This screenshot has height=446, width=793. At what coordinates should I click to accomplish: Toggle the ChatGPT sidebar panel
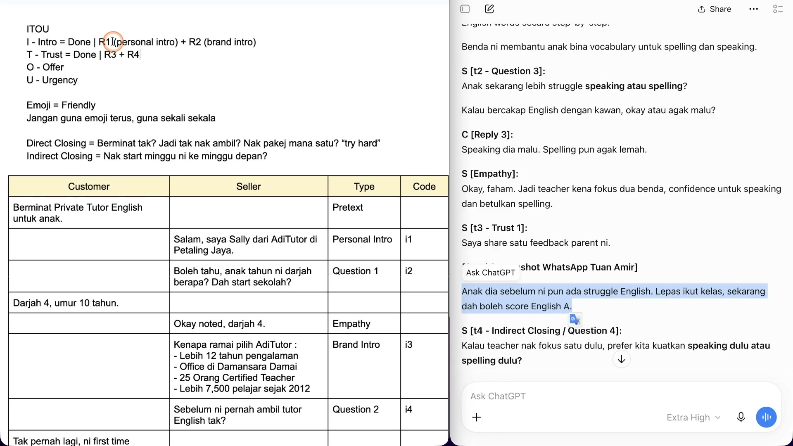click(x=465, y=9)
